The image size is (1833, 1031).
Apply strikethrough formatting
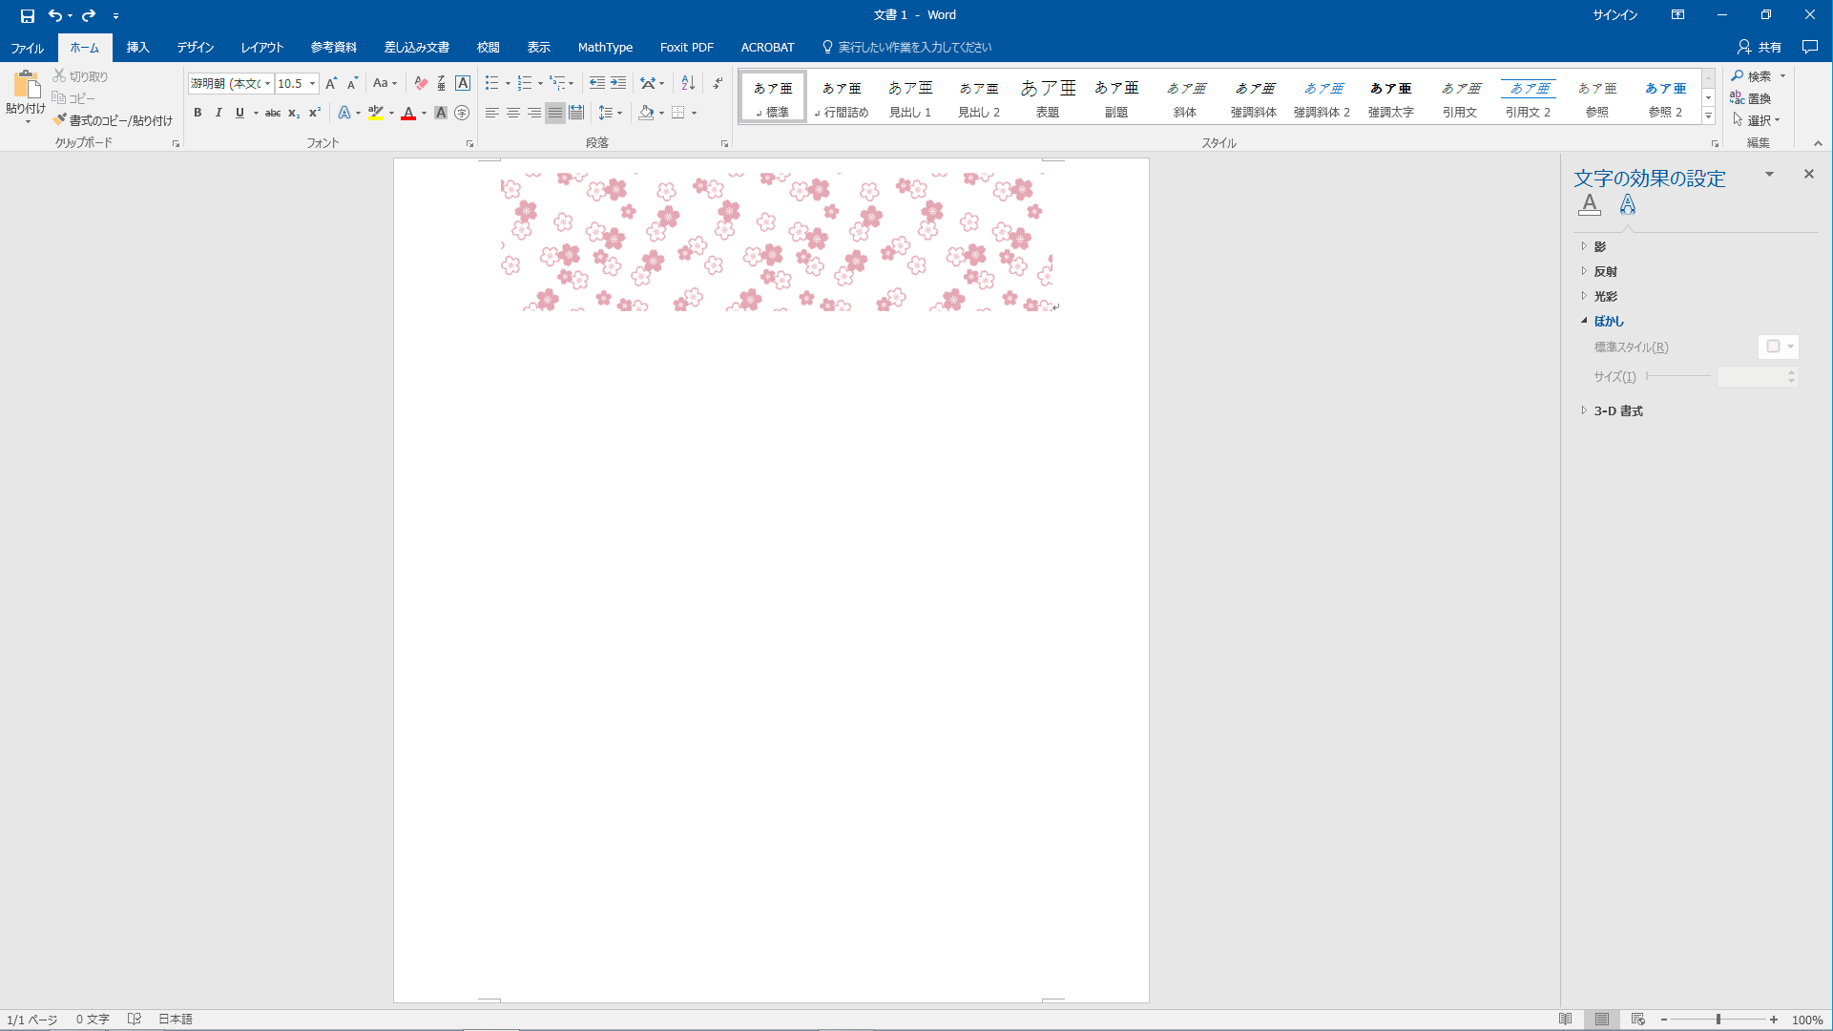[x=273, y=113]
